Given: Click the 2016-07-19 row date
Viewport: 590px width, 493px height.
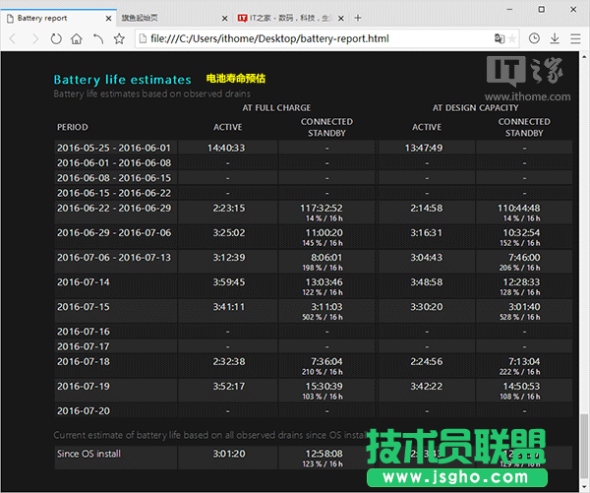Looking at the screenshot, I should 84,387.
